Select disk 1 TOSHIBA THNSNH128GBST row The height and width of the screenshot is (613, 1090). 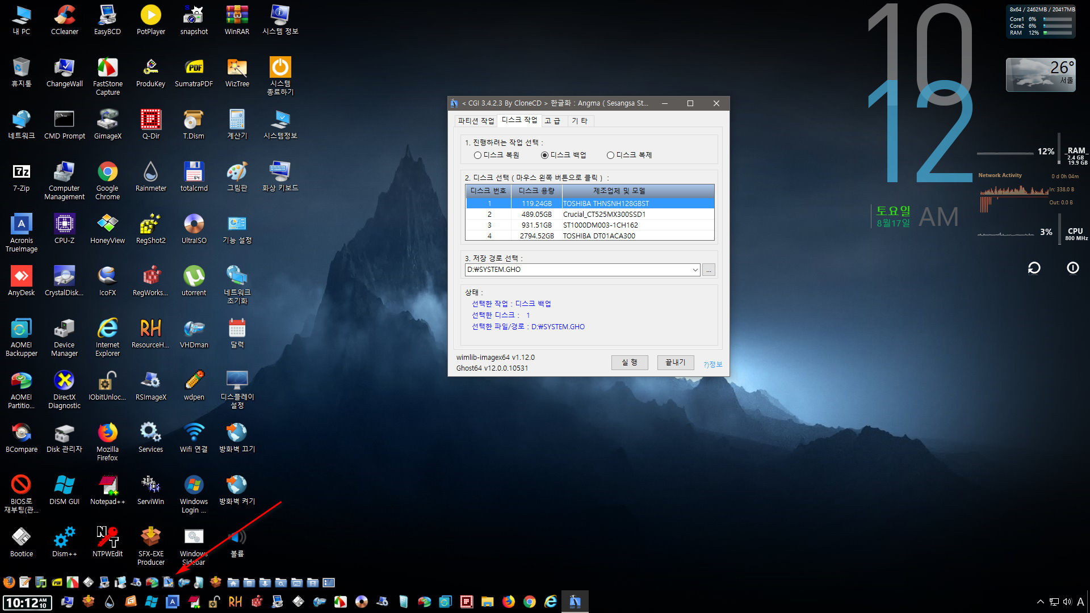pos(590,203)
